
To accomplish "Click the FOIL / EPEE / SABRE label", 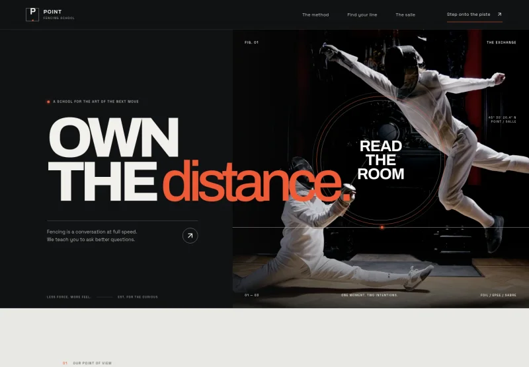I will click(x=499, y=295).
